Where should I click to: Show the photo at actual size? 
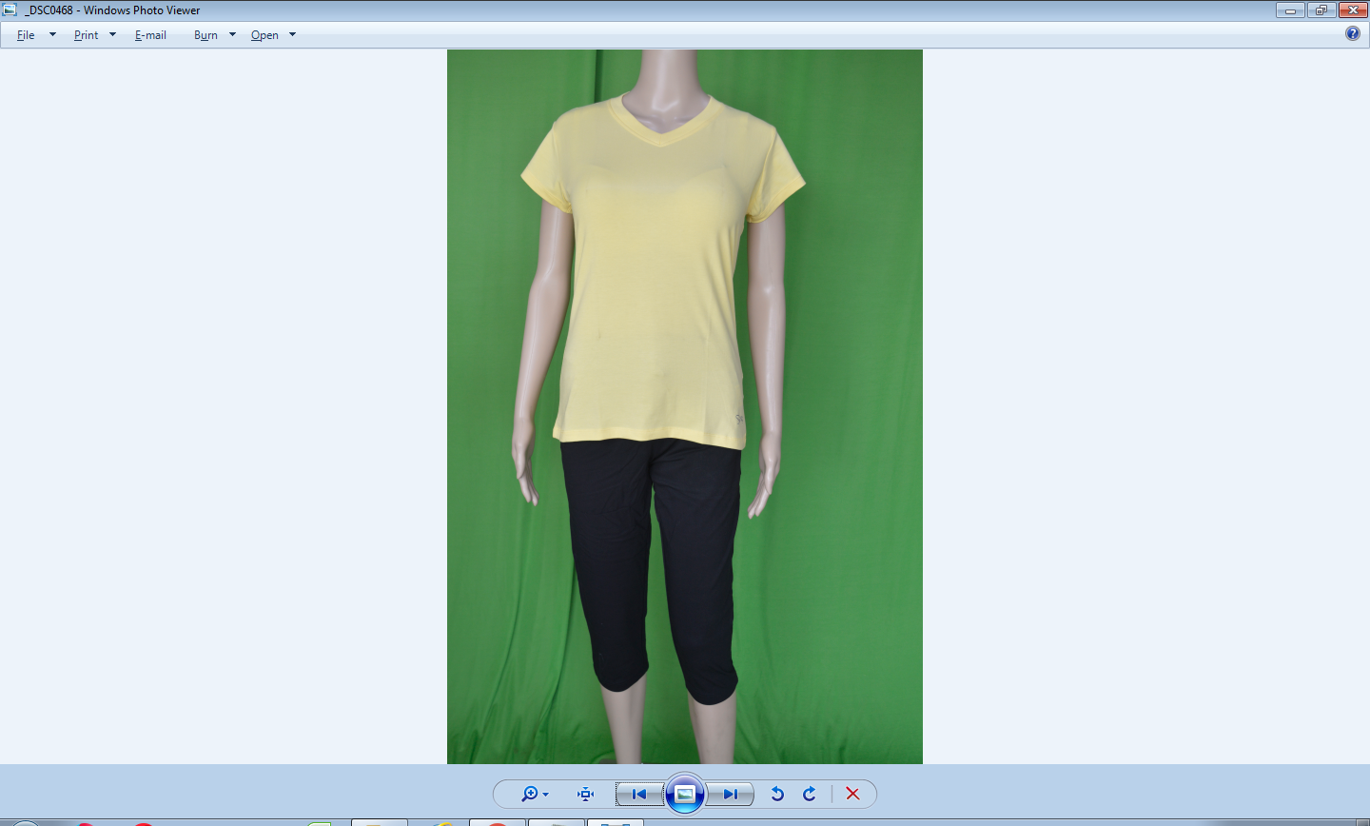pos(586,794)
